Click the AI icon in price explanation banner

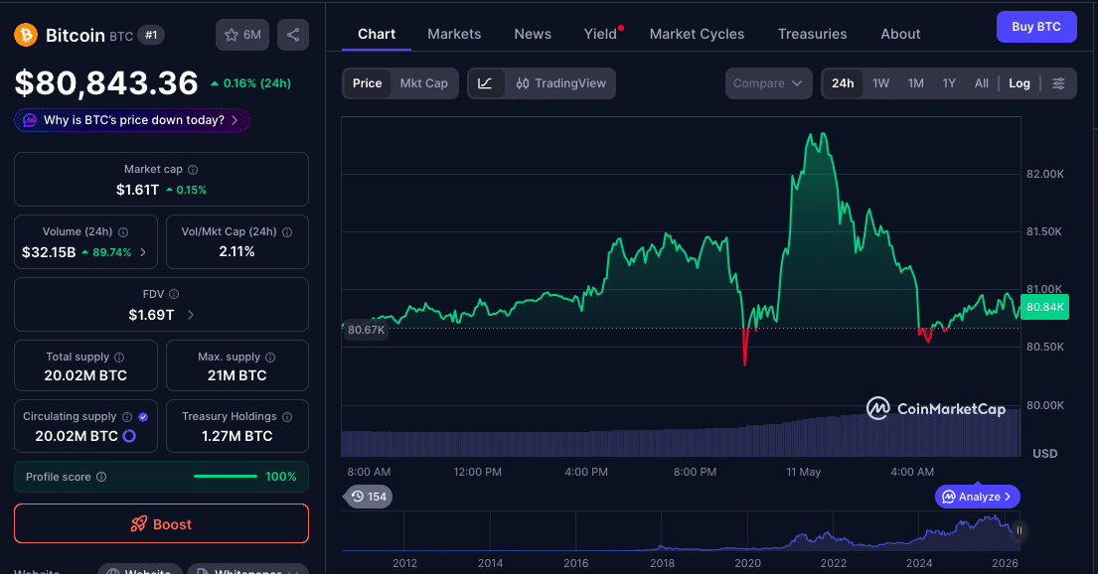(30, 120)
